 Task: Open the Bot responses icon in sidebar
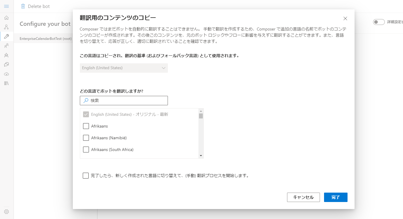pos(6,55)
